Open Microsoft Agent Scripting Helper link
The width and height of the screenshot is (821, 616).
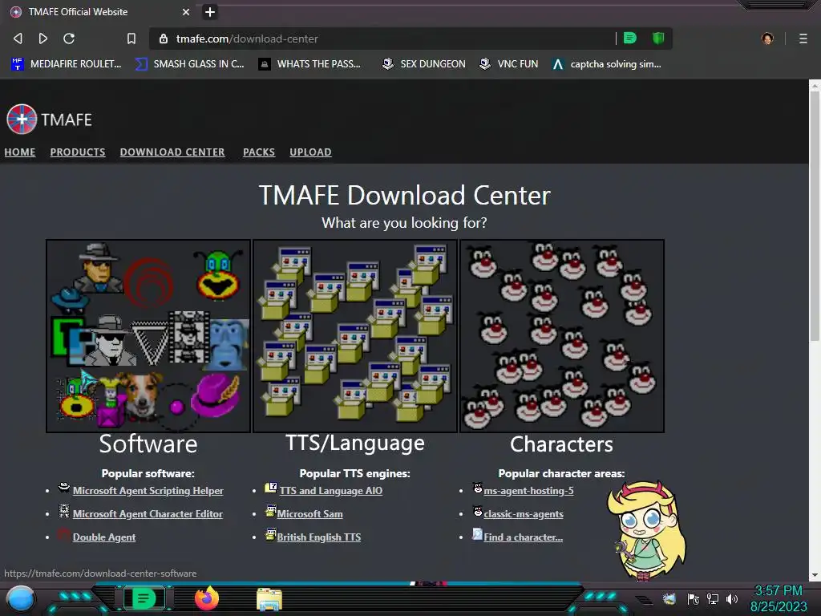click(148, 491)
